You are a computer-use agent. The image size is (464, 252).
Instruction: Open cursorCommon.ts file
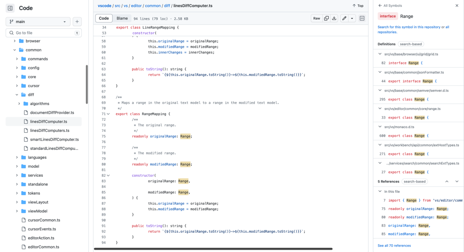43,220
